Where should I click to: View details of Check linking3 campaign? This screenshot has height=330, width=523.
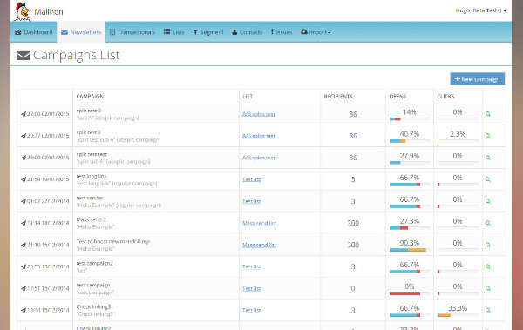click(x=488, y=310)
